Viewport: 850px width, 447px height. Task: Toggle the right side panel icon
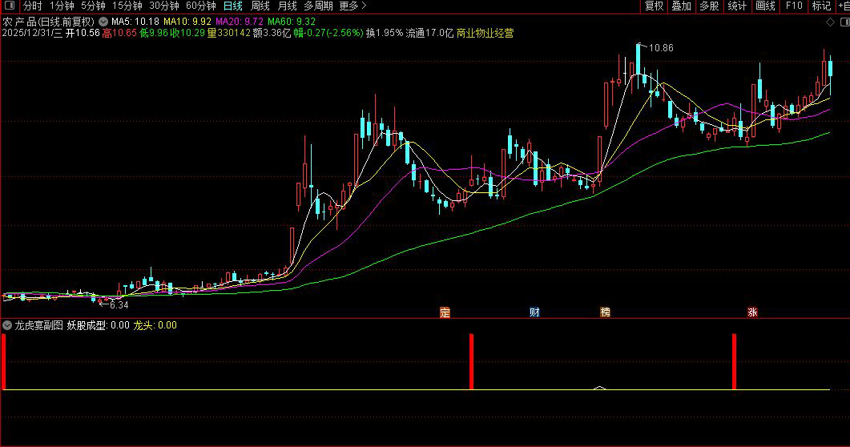coord(845,22)
